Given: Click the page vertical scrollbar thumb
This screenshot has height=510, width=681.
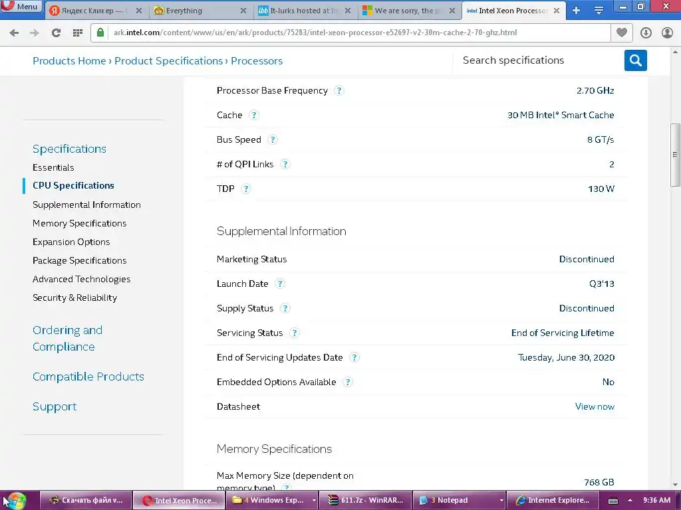Looking at the screenshot, I should coord(675,155).
